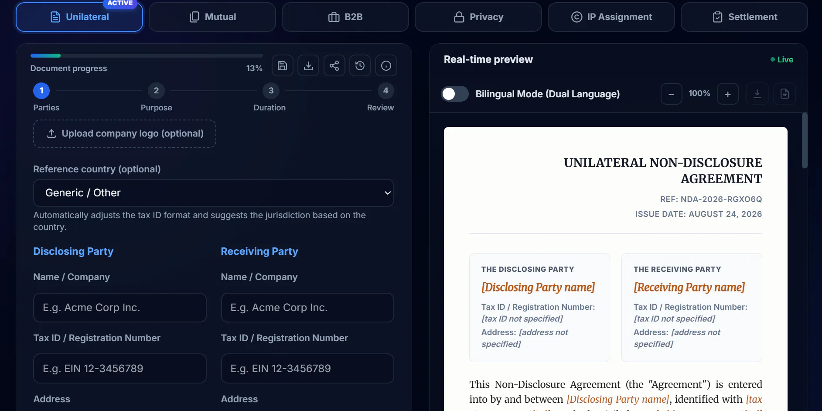Click the dimmed file export icon in the preview toolbar
This screenshot has height=411, width=822.
pos(785,94)
